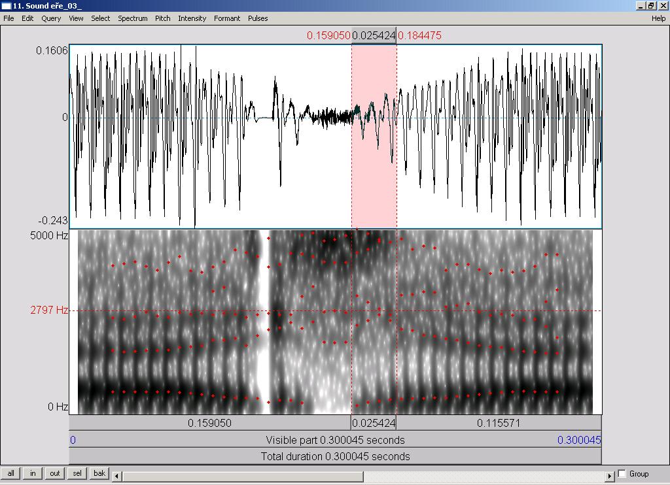Viewport: 670px width, 485px height.
Task: Click the horizontal scrollbar thumb
Action: [x=243, y=476]
